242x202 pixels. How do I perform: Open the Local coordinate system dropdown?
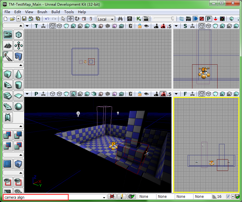click(106, 19)
